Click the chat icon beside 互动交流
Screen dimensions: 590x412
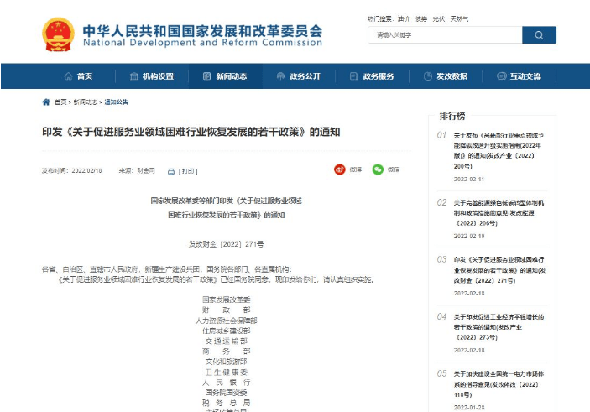pyautogui.click(x=501, y=76)
